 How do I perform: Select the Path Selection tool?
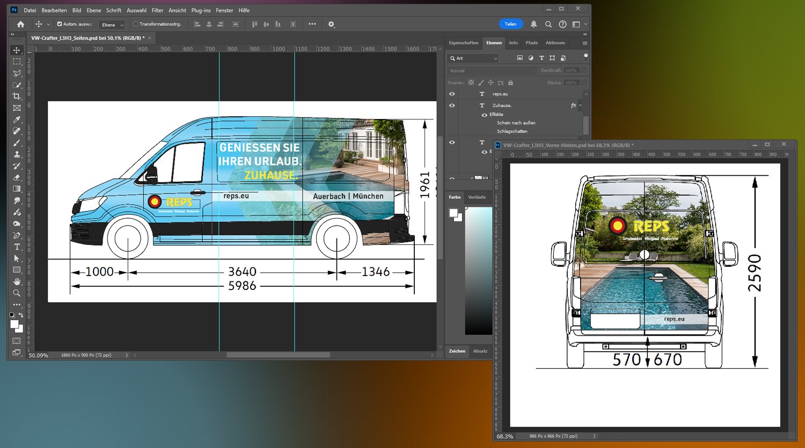[x=17, y=258]
